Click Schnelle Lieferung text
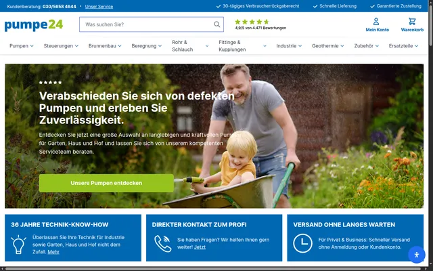 tap(338, 6)
